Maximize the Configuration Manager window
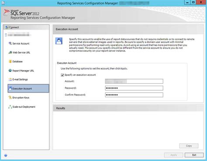207x161 pixels. click(193, 2)
